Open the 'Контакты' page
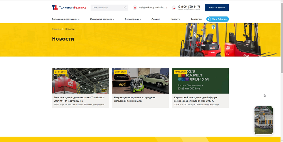The image size is (283, 142). tap(196, 19)
